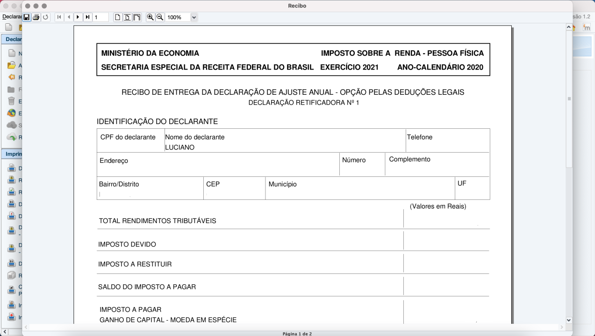Print the receipt via the printer icon
Image resolution: width=595 pixels, height=336 pixels.
click(x=35, y=17)
